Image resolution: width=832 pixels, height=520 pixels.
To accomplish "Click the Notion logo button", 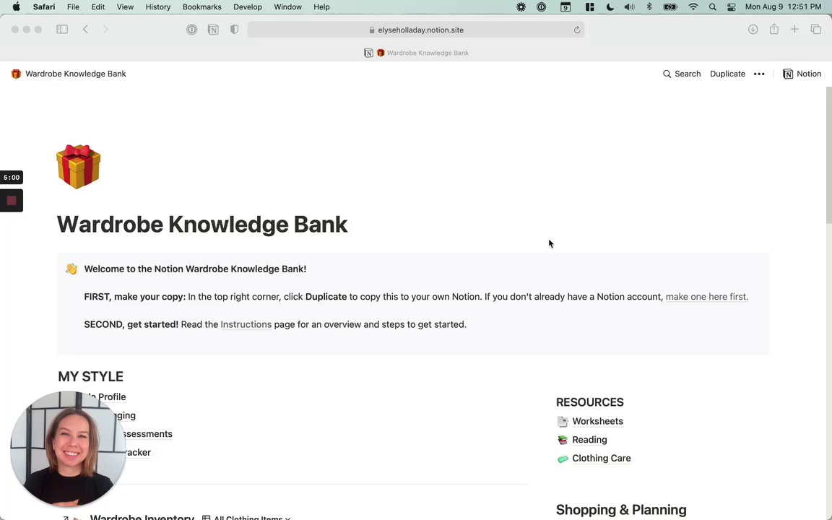I will click(x=802, y=74).
